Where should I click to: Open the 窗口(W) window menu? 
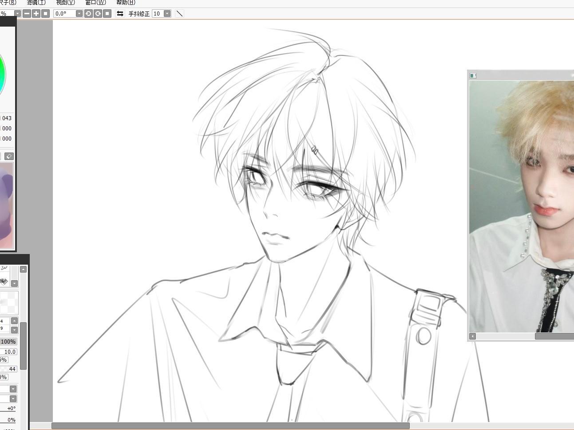click(x=95, y=3)
